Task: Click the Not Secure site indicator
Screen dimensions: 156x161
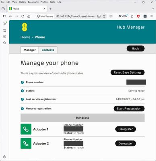Action: (45, 16)
